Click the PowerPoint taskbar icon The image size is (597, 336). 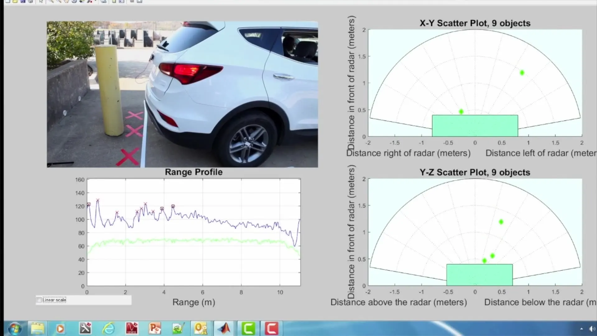[155, 329]
